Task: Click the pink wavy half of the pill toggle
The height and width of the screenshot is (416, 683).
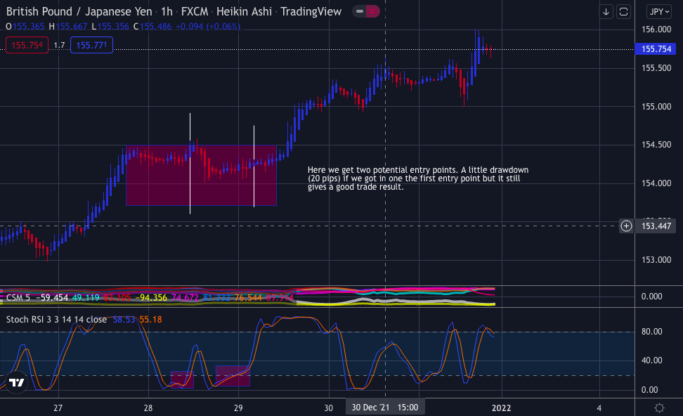Action: pyautogui.click(x=373, y=11)
